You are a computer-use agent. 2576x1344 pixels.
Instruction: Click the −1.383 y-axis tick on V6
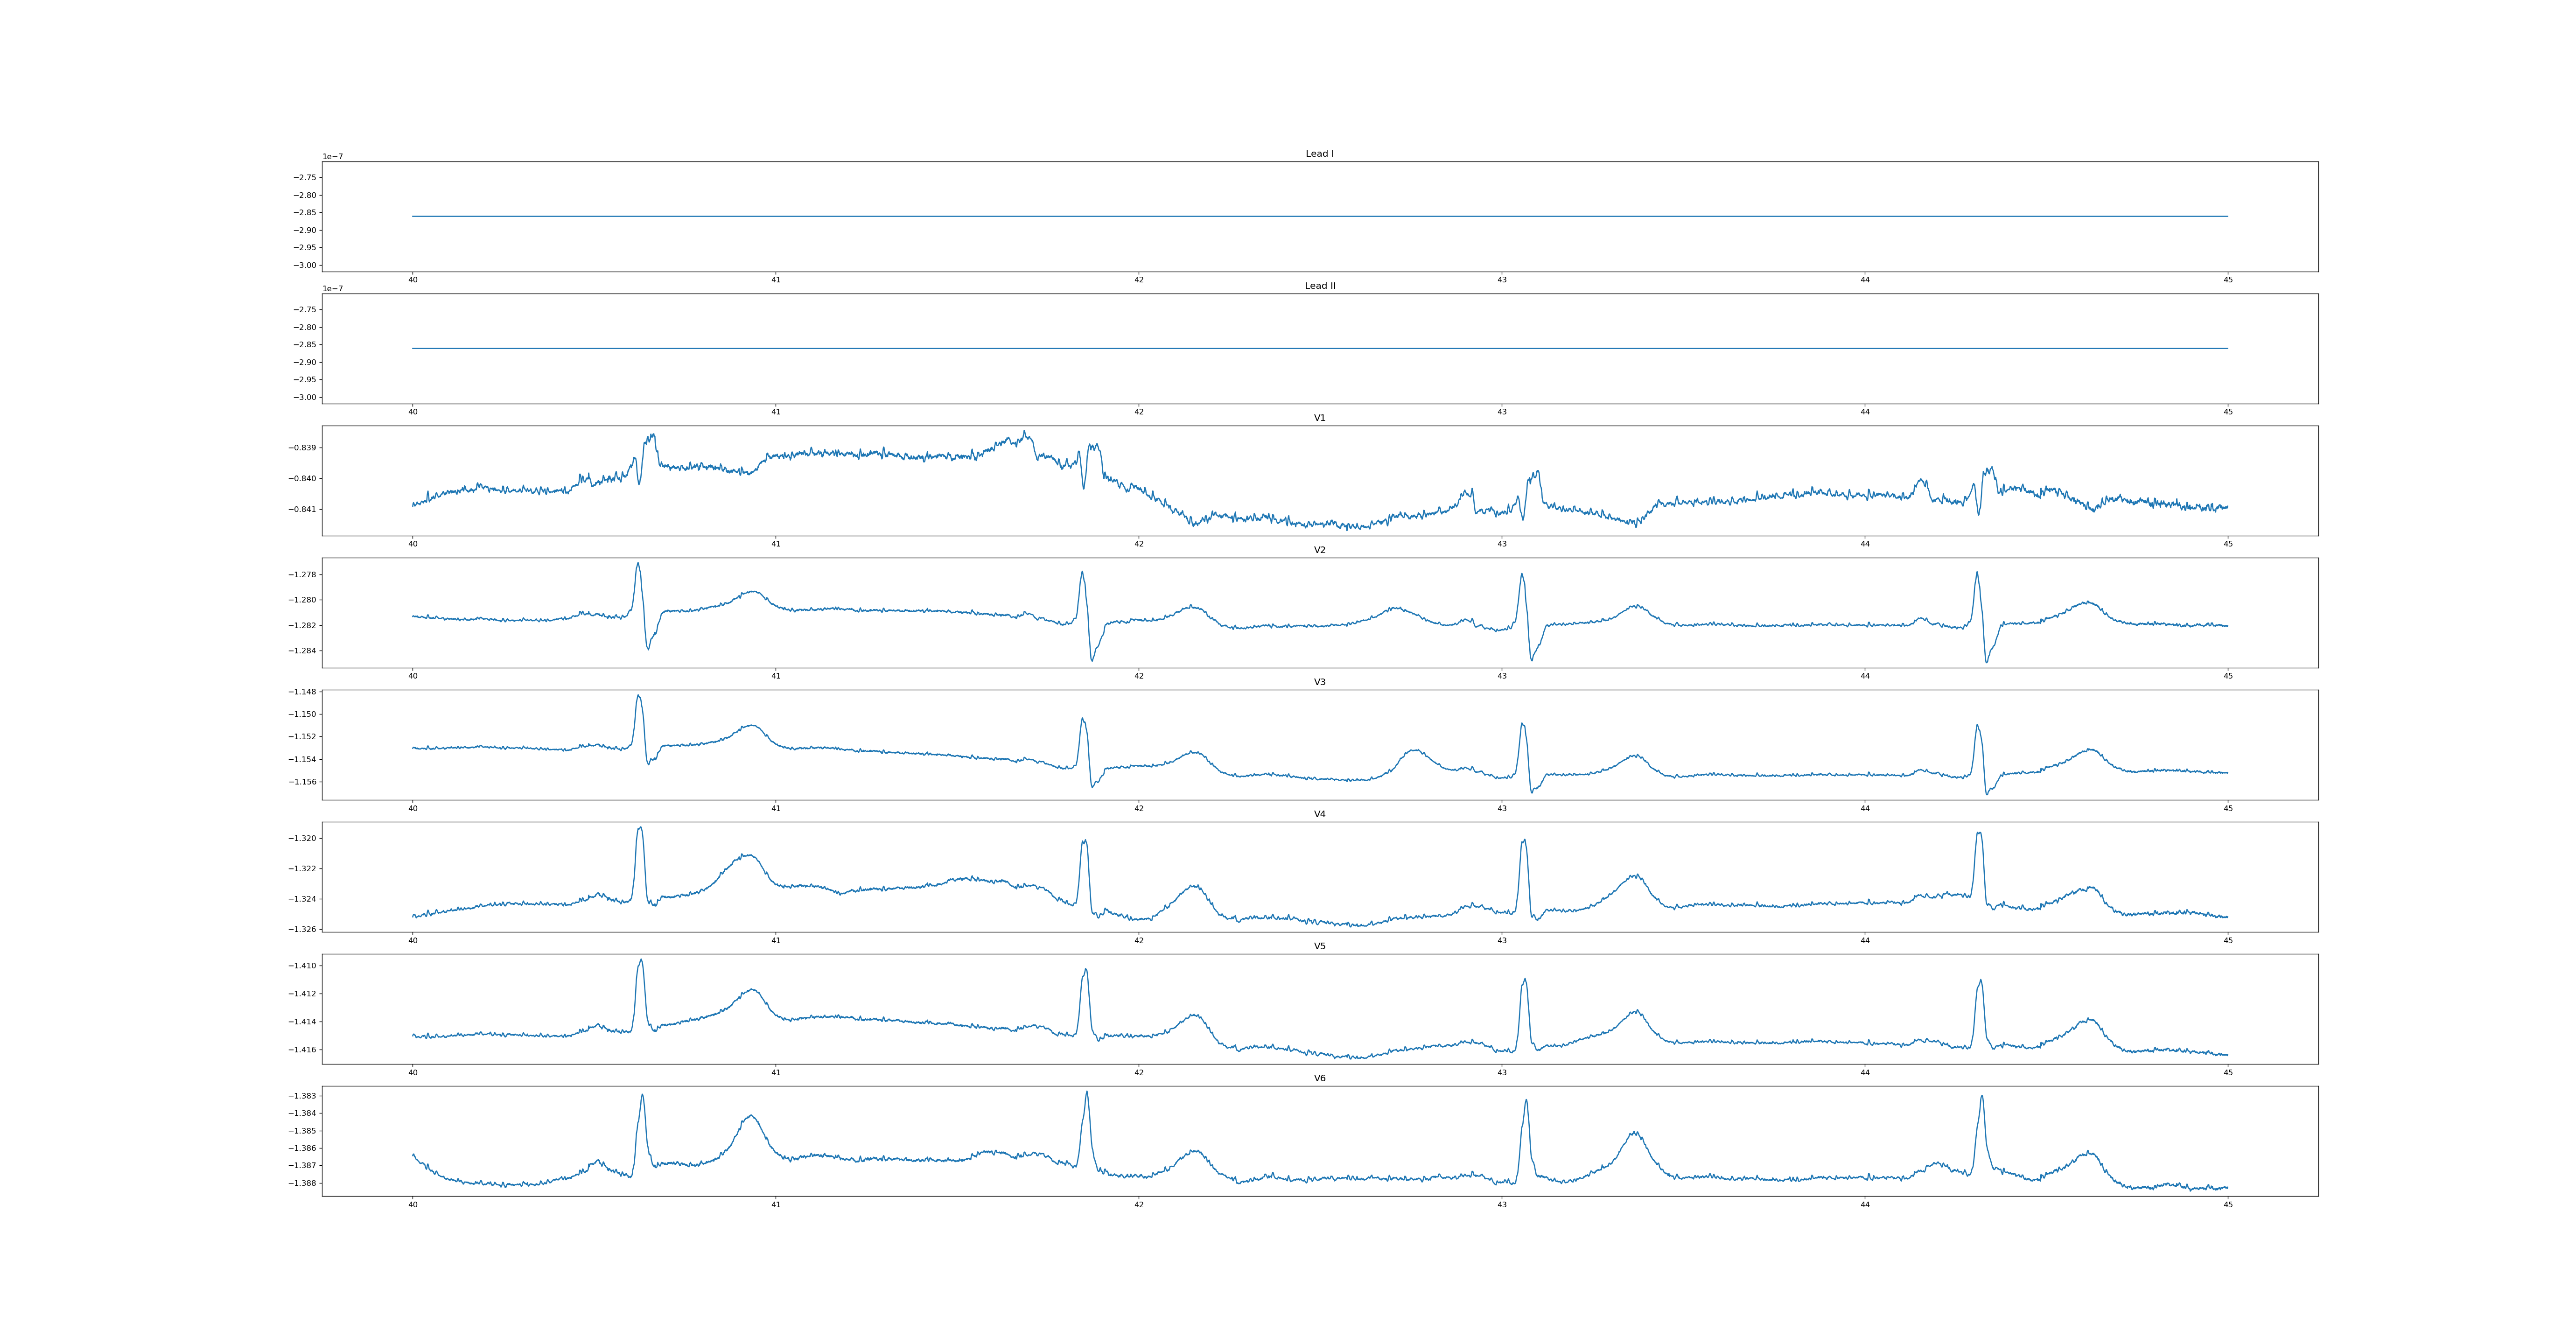tap(302, 1097)
